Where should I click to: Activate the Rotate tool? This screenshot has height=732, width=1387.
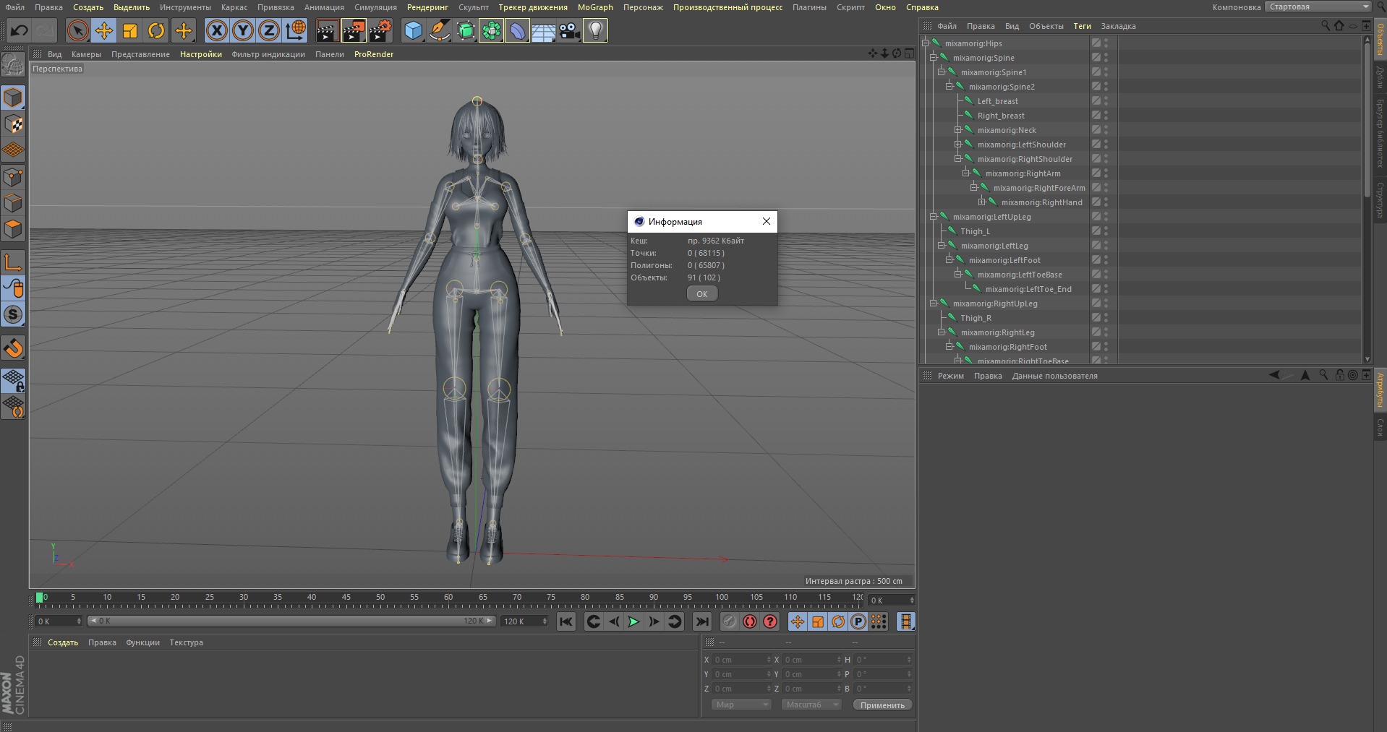click(x=156, y=30)
